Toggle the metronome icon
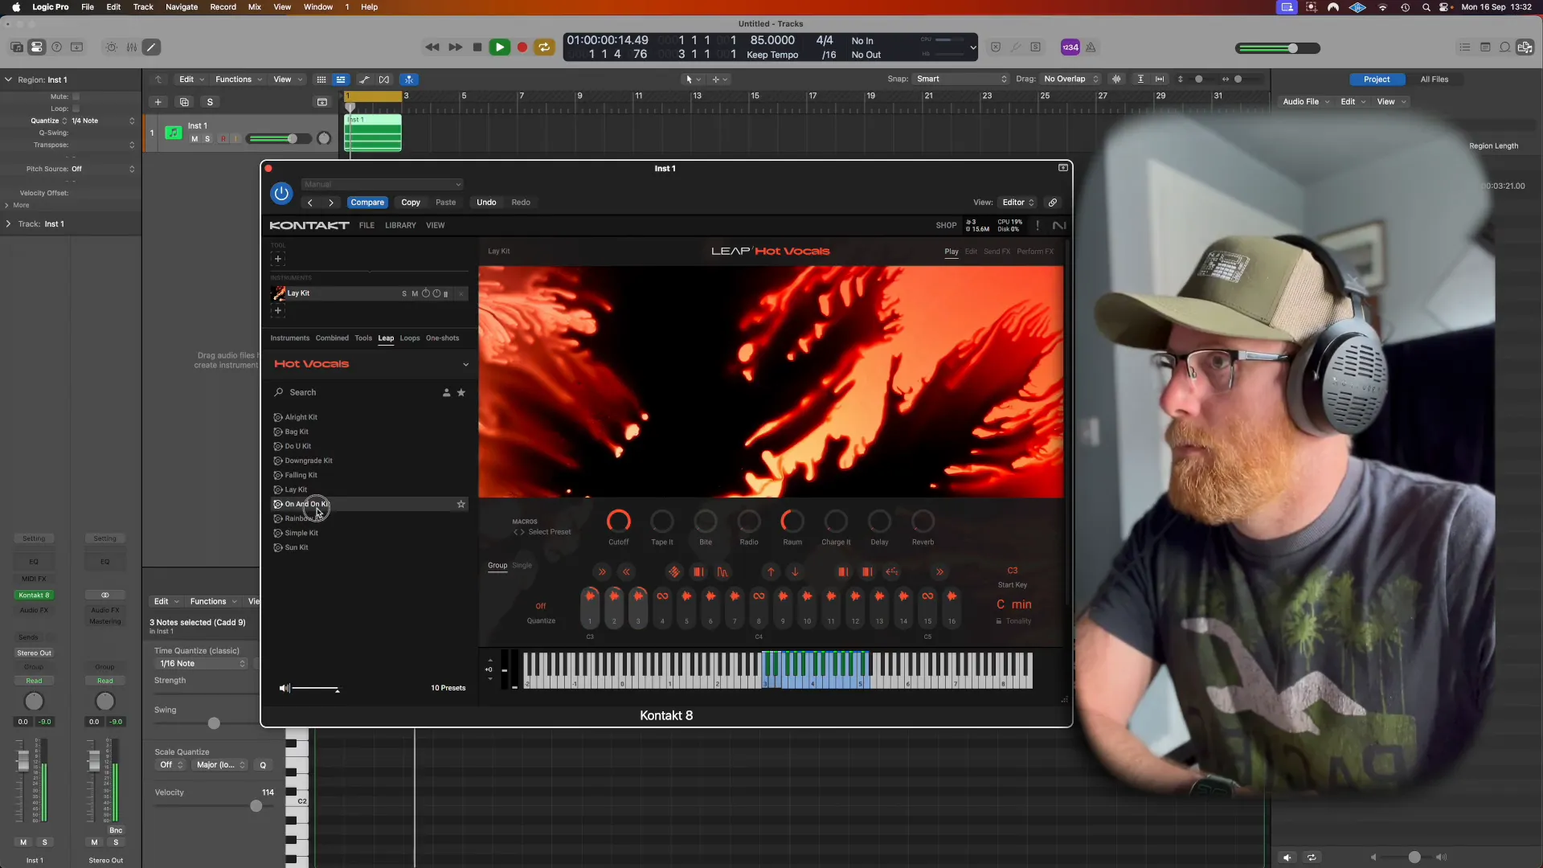The image size is (1543, 868). pos(1091,47)
